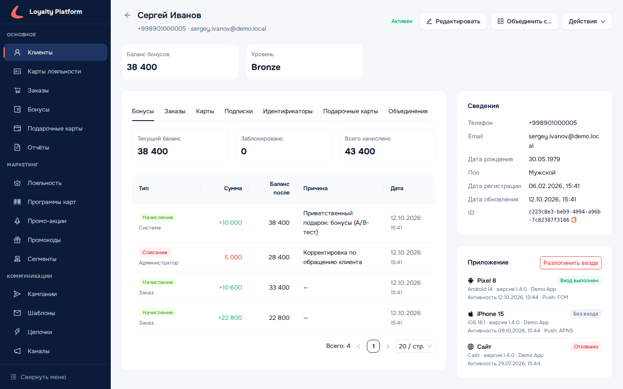
Task: Click the Программы карт barcode icon
Action: (17, 202)
